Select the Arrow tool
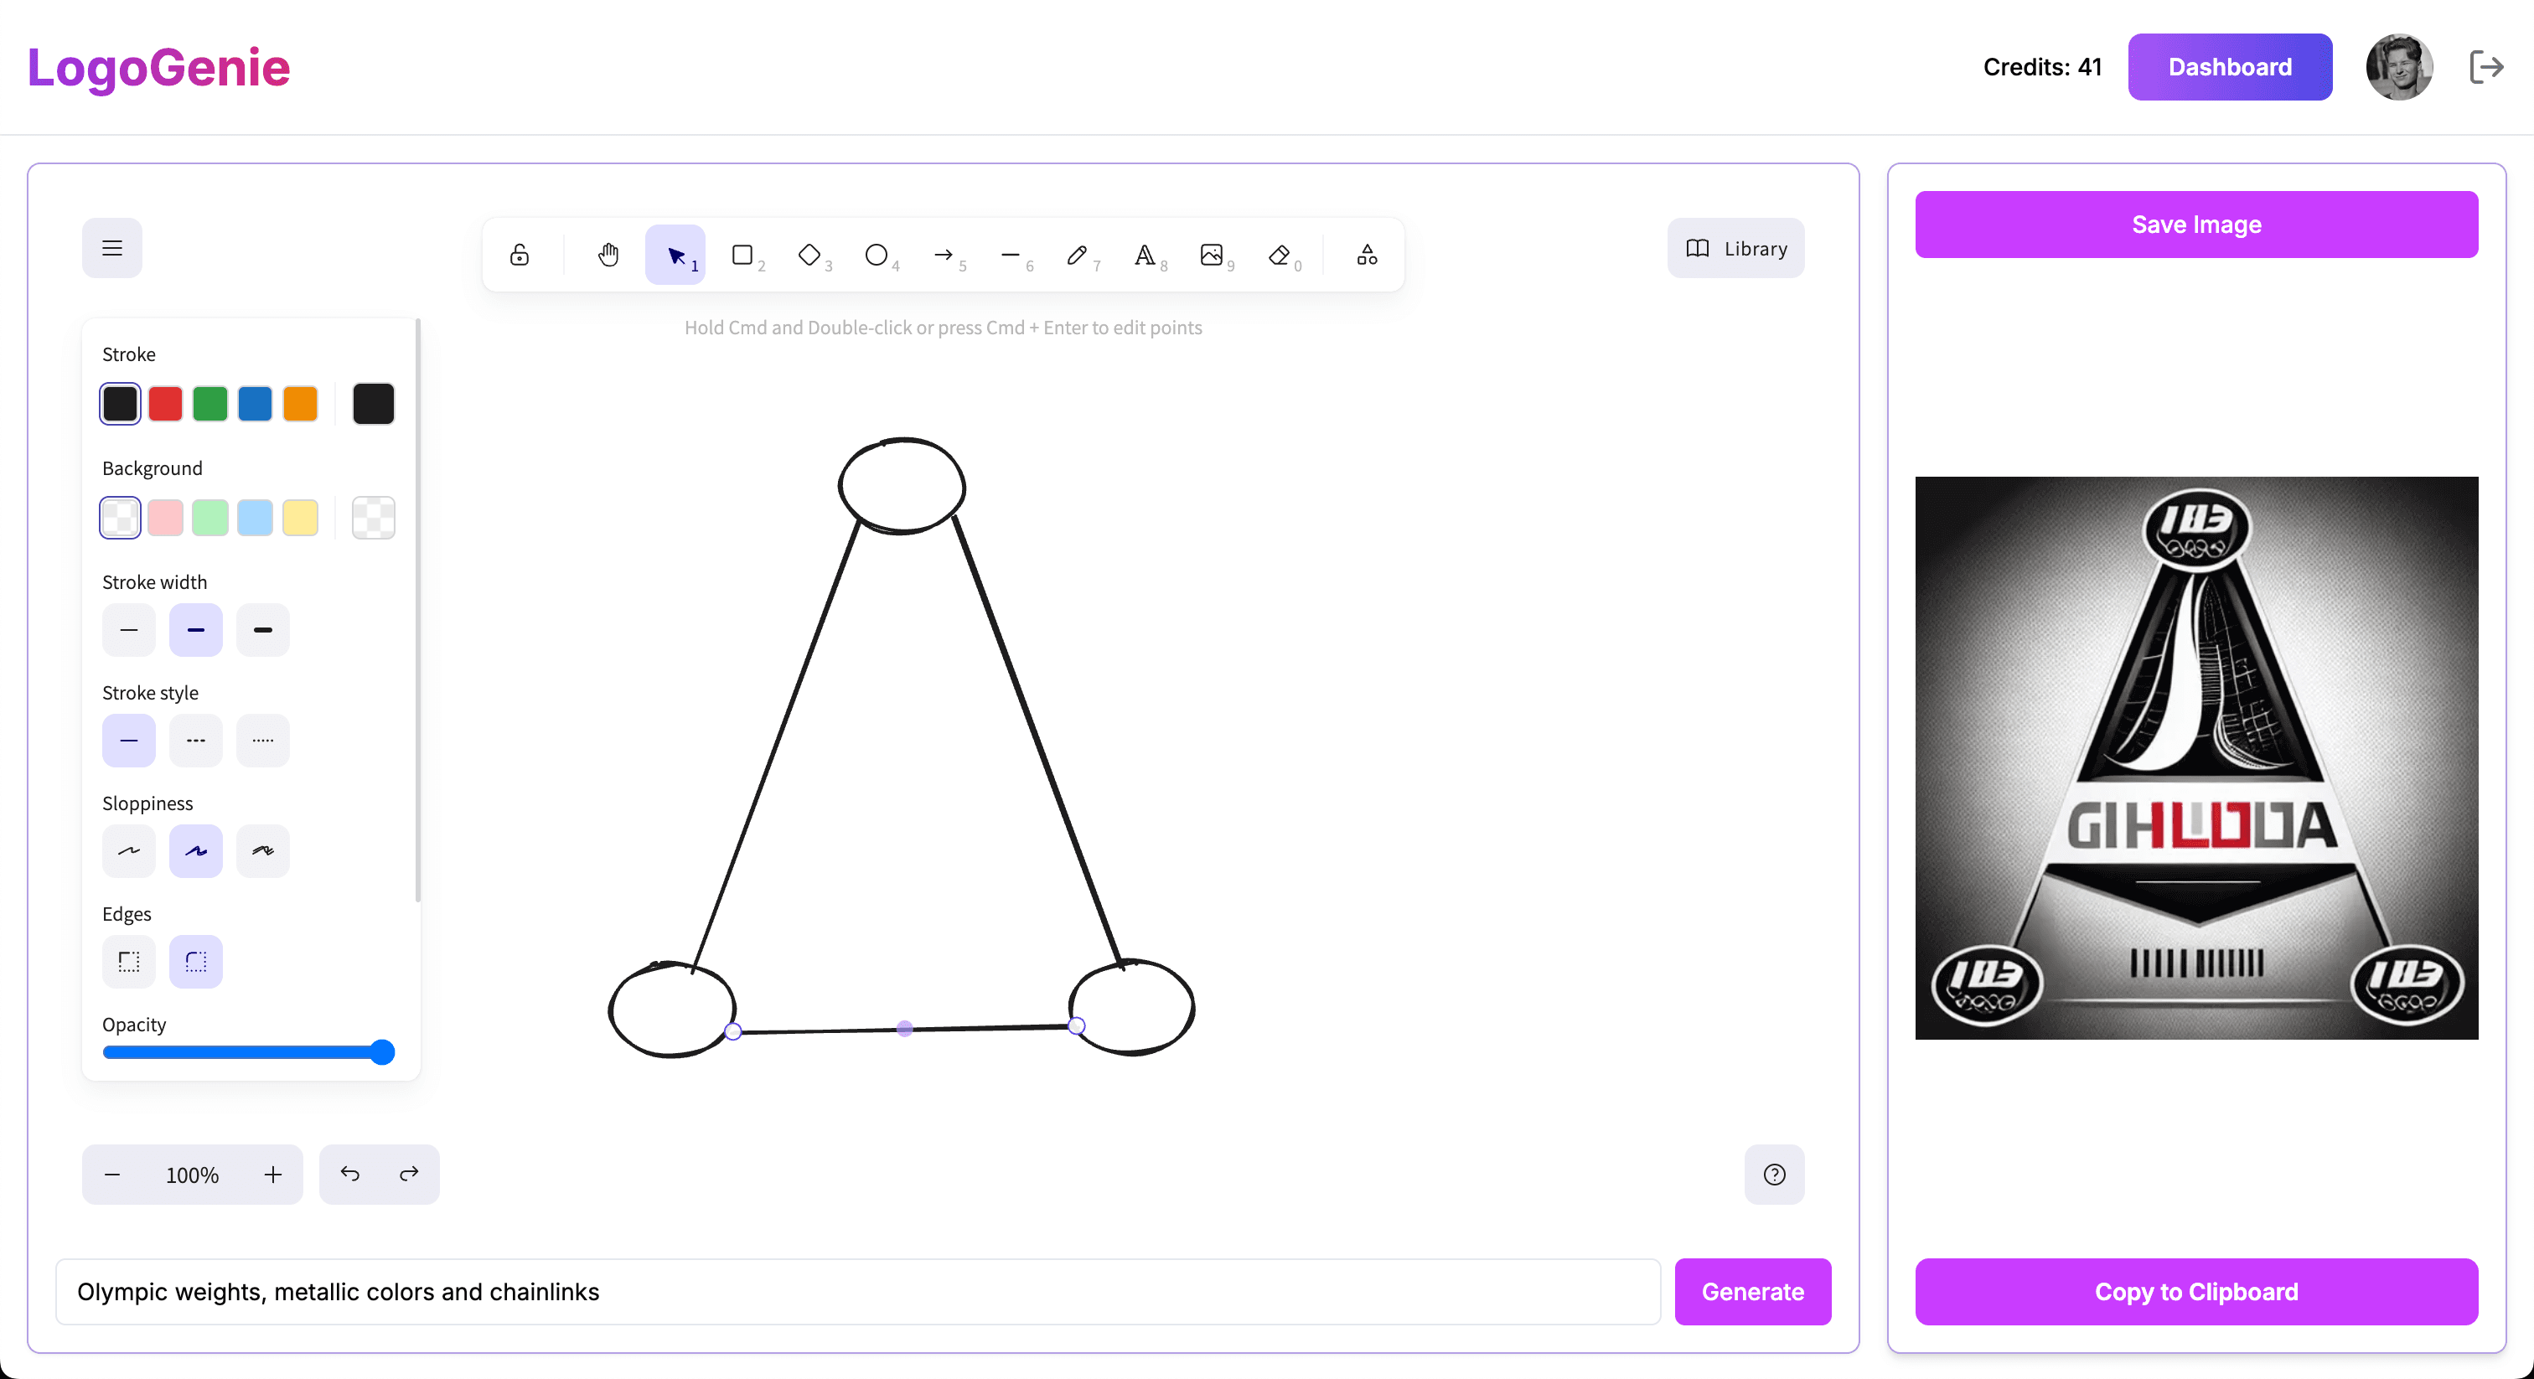 click(944, 255)
